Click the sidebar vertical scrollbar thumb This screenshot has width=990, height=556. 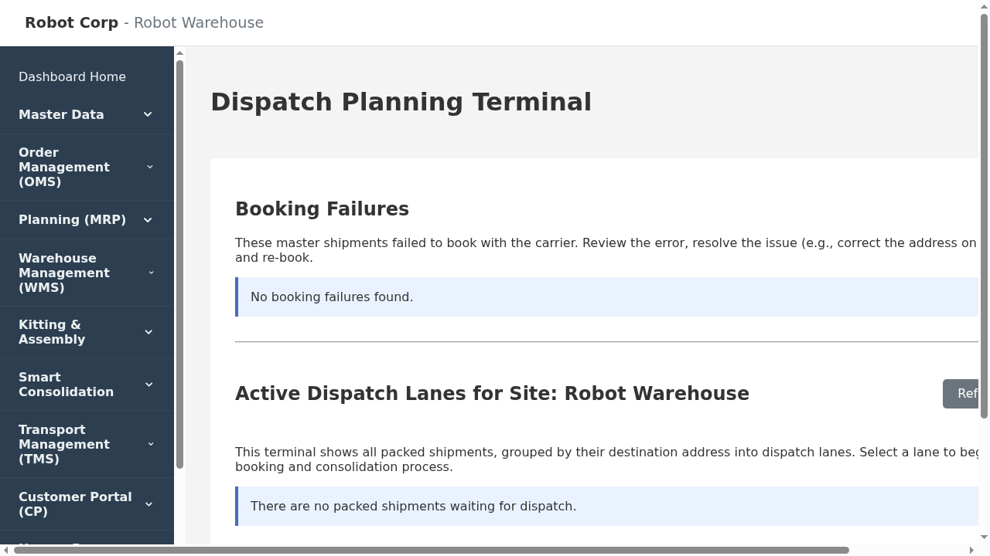pos(179,263)
